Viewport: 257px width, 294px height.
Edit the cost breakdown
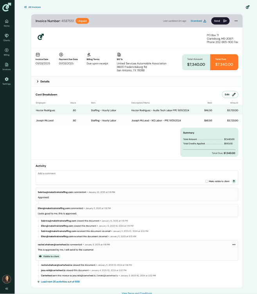[230, 94]
